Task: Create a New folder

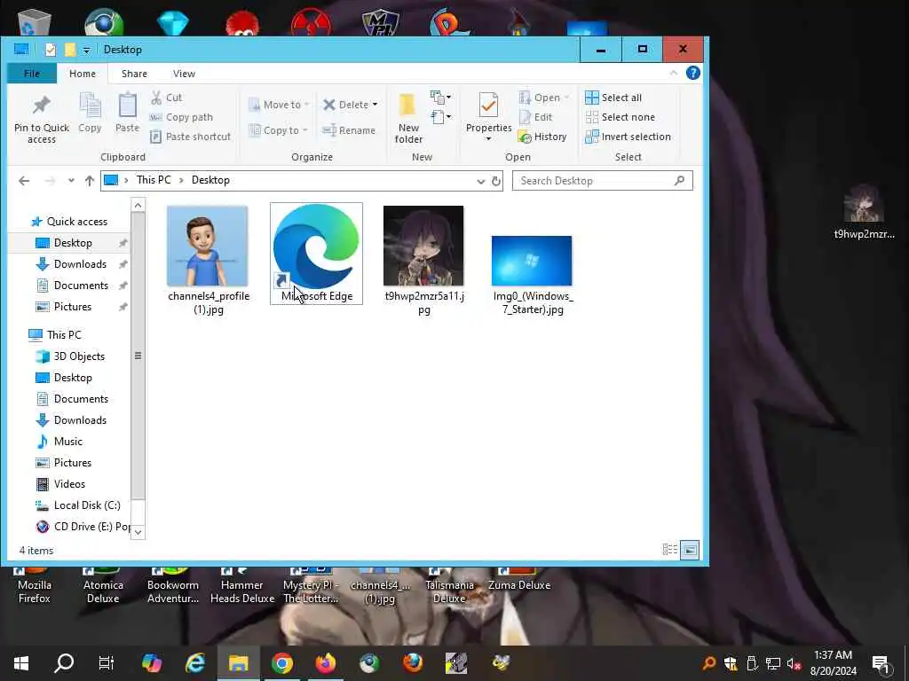Action: click(408, 119)
